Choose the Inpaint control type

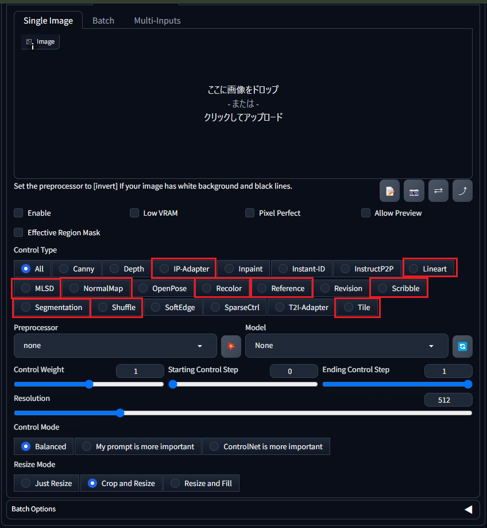243,269
